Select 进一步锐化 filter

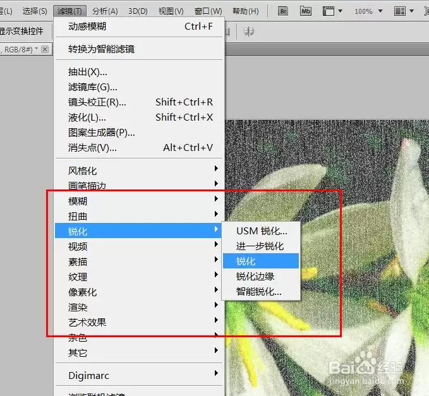[261, 246]
